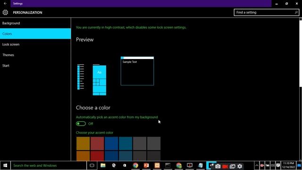
Task: Click the Start menu tile preview
Action: pos(100,80)
